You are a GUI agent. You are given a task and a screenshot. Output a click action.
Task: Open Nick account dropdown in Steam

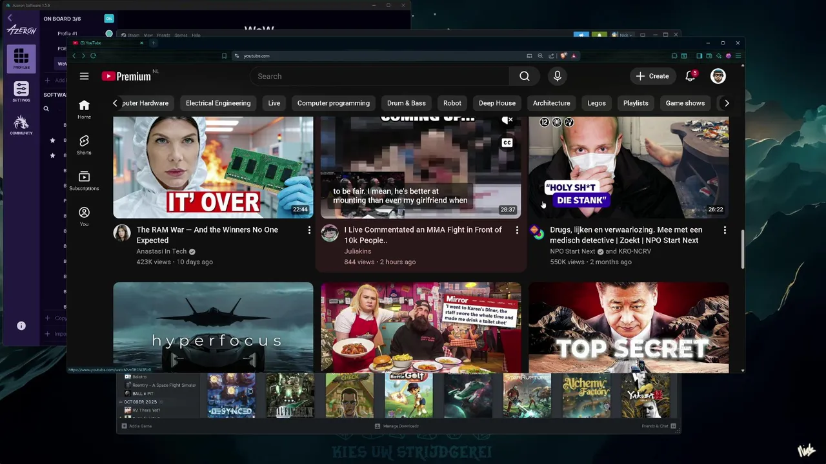pyautogui.click(x=624, y=35)
